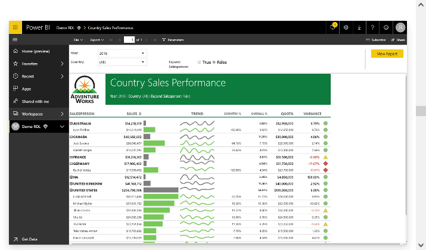
Task: Click the Recent clock icon
Action: (15, 76)
